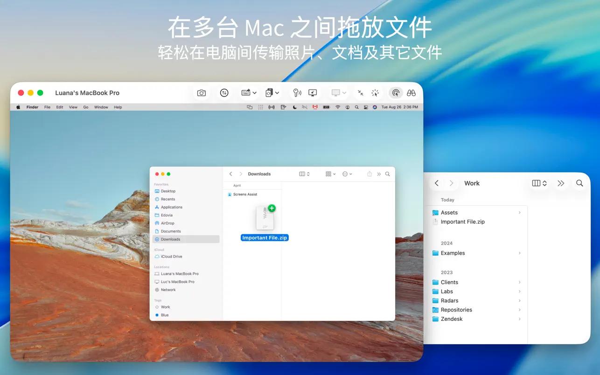
Task: Click the binoculars observe mode icon
Action: (411, 93)
